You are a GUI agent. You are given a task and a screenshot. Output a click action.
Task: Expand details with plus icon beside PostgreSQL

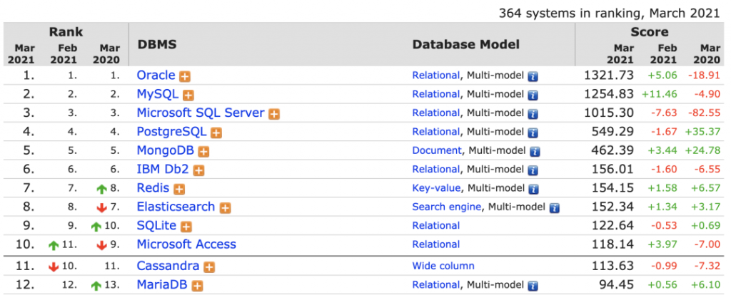pos(216,133)
